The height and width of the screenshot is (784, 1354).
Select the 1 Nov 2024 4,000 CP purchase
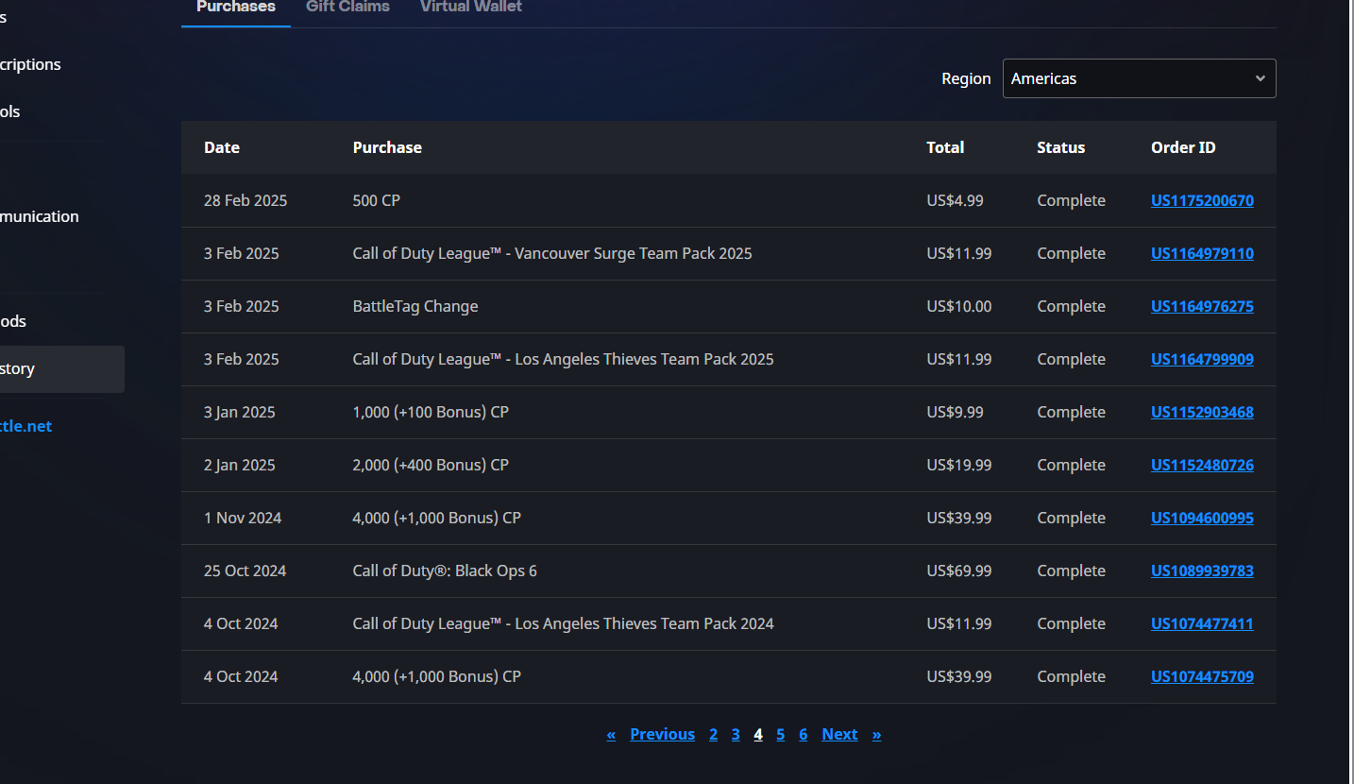(437, 518)
